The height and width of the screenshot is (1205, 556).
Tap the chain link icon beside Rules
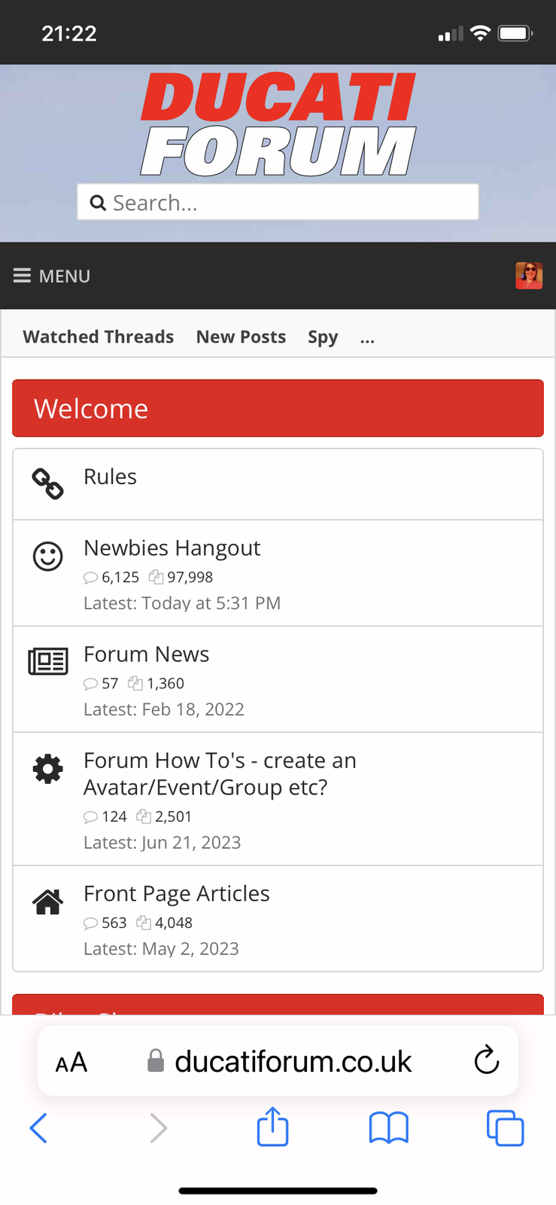click(47, 484)
